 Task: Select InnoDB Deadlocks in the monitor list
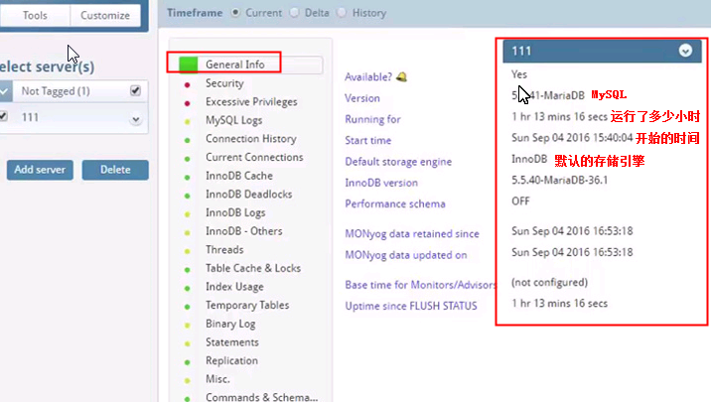249,195
